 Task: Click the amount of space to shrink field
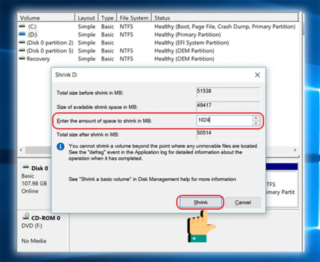tap(224, 120)
